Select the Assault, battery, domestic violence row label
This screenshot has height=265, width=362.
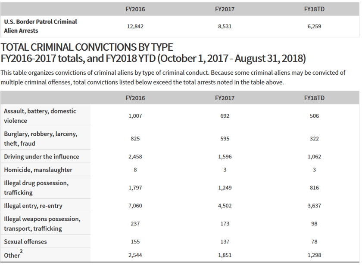point(40,116)
